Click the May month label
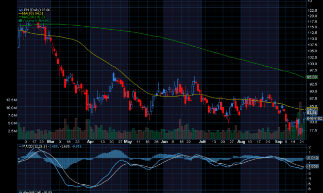 pos(128,142)
